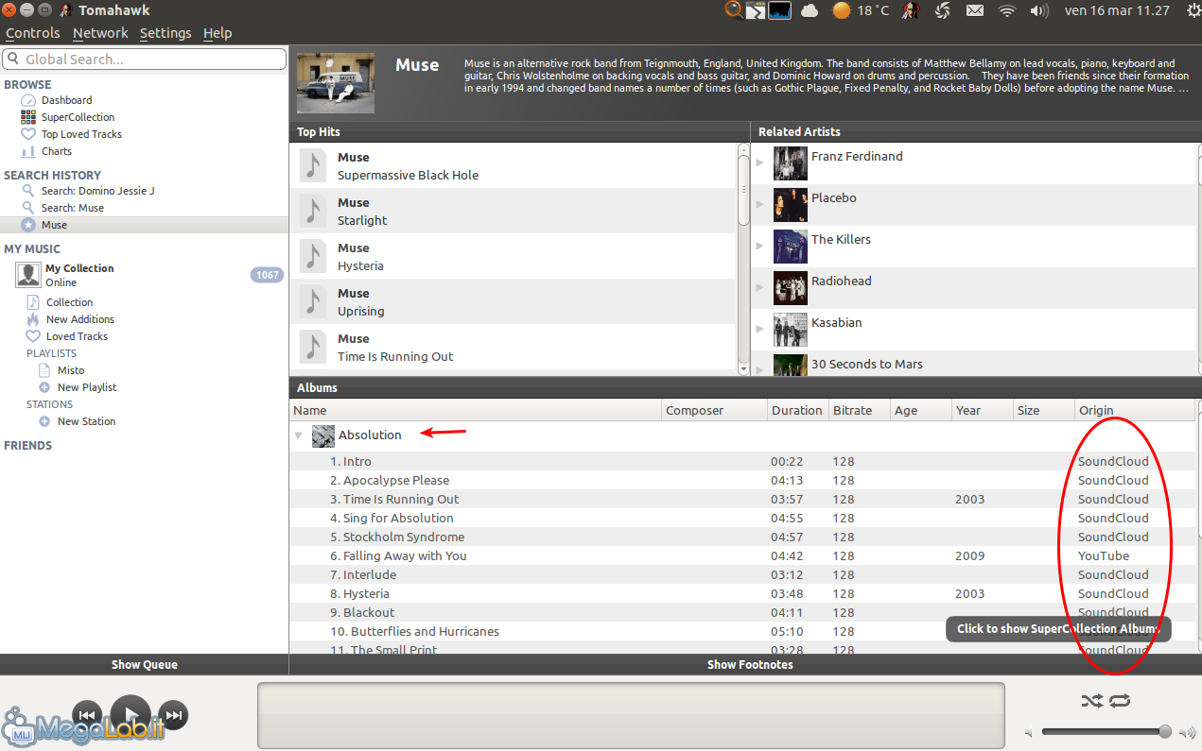Open the Wi-Fi network indicator
1202x751 pixels.
click(x=1007, y=10)
